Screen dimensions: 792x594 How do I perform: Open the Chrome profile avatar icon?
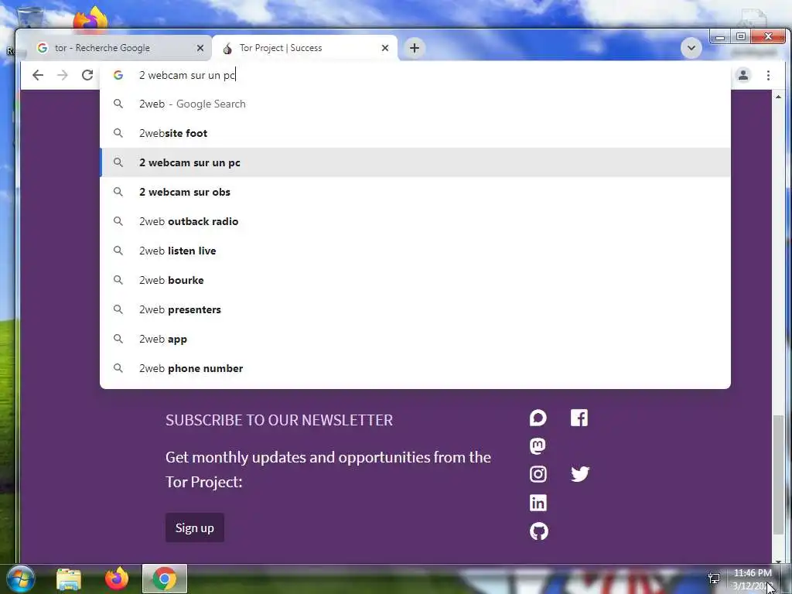[743, 75]
